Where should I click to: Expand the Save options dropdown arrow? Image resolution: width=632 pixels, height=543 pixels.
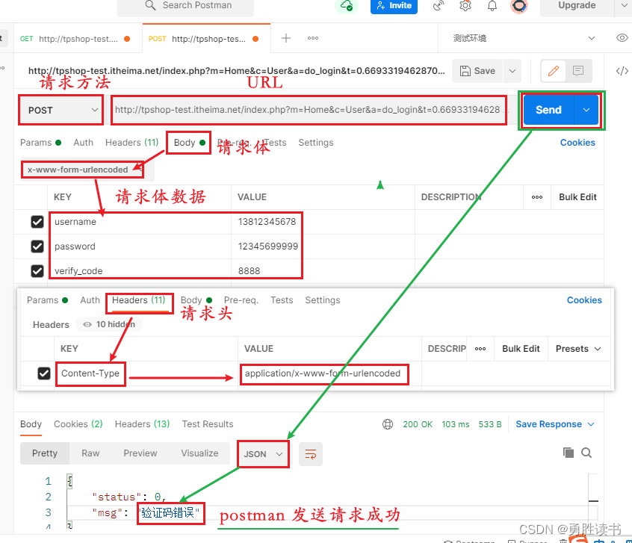click(x=512, y=71)
